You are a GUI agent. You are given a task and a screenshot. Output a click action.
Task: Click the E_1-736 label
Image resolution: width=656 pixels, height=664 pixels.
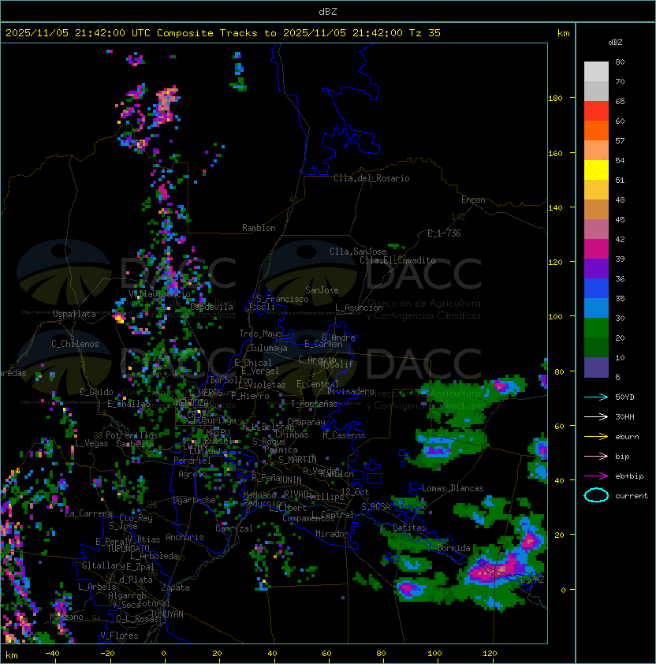click(x=444, y=233)
